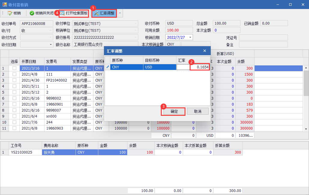Click the 取消 button in dialog
Viewport: 309px width, 195px height.
pyautogui.click(x=197, y=111)
